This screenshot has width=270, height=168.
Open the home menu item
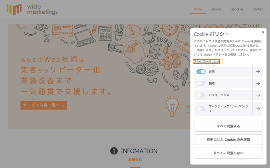pos(198,9)
